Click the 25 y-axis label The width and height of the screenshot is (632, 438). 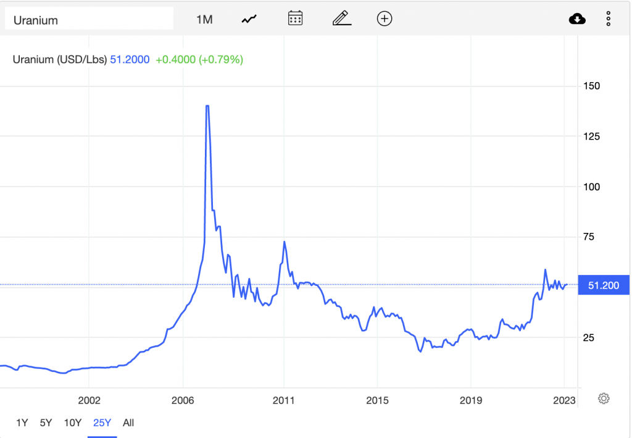589,337
